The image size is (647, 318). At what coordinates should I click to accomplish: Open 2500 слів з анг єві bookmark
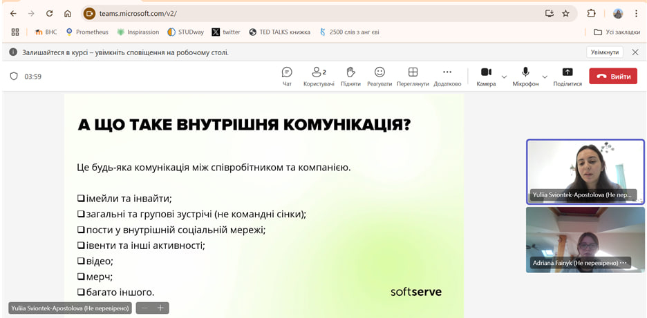350,32
